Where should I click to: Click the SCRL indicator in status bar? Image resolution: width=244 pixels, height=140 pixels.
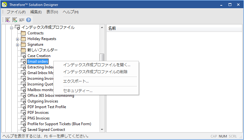pos(233,136)
